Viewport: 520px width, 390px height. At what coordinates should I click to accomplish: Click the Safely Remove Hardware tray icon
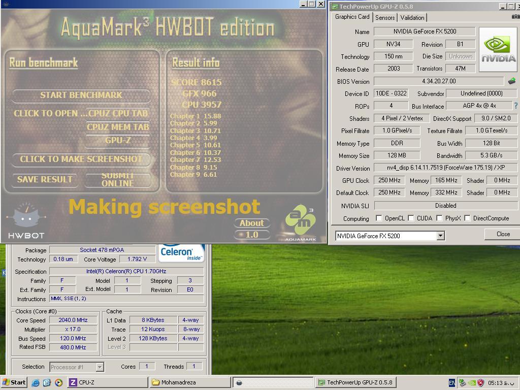pyautogui.click(x=462, y=383)
